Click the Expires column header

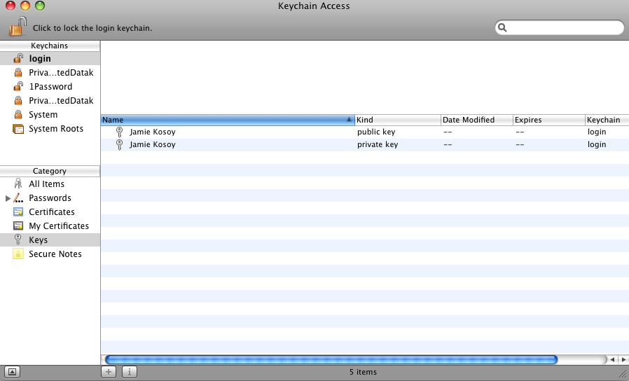tap(548, 120)
